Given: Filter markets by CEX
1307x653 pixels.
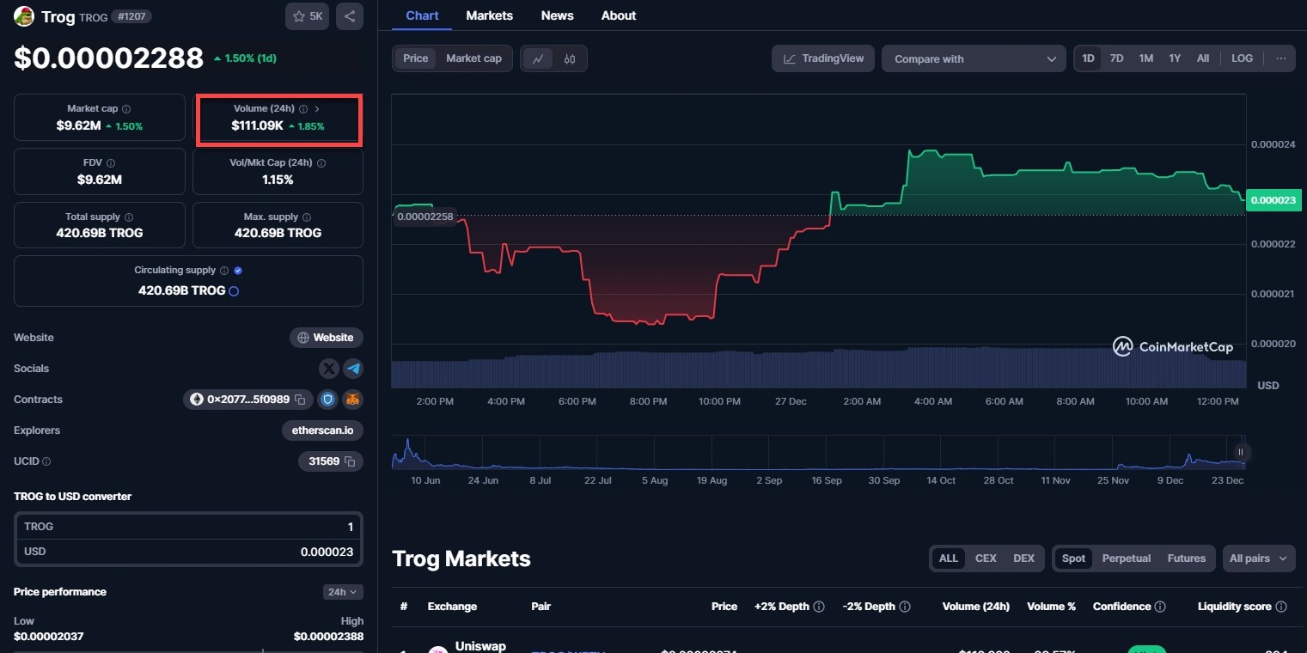Looking at the screenshot, I should pos(986,558).
